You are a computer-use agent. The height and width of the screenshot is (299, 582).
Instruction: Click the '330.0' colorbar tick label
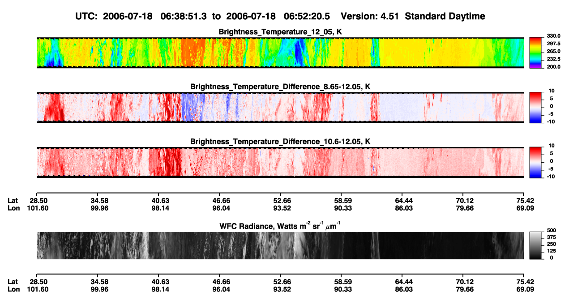point(554,36)
